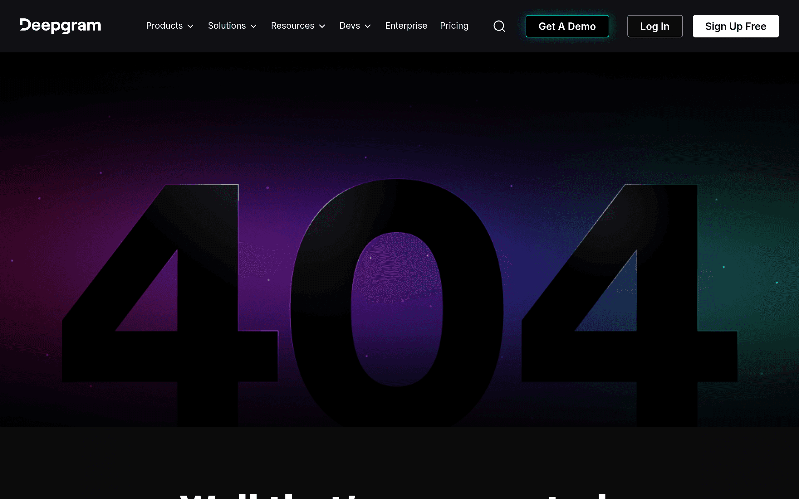Click the Get A Demo button
Image resolution: width=799 pixels, height=499 pixels.
pos(567,26)
